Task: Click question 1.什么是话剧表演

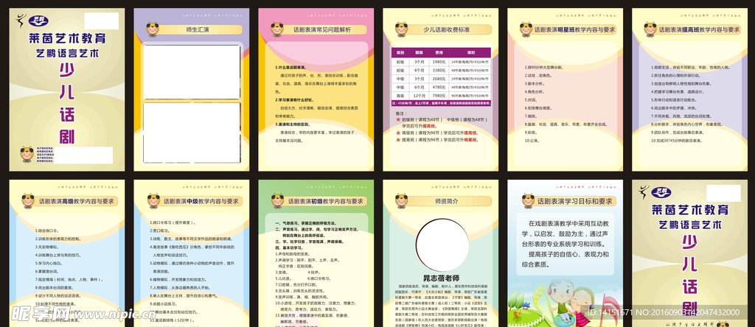Action: pos(290,68)
